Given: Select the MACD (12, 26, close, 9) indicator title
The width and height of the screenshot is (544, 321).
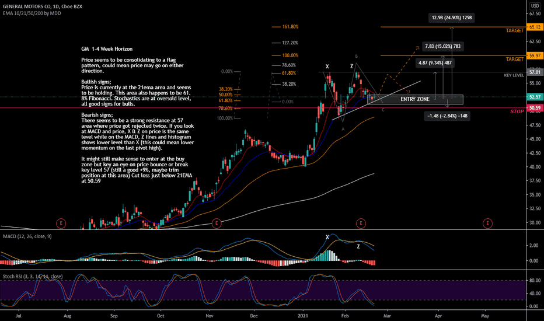Looking at the screenshot, I should (x=27, y=236).
